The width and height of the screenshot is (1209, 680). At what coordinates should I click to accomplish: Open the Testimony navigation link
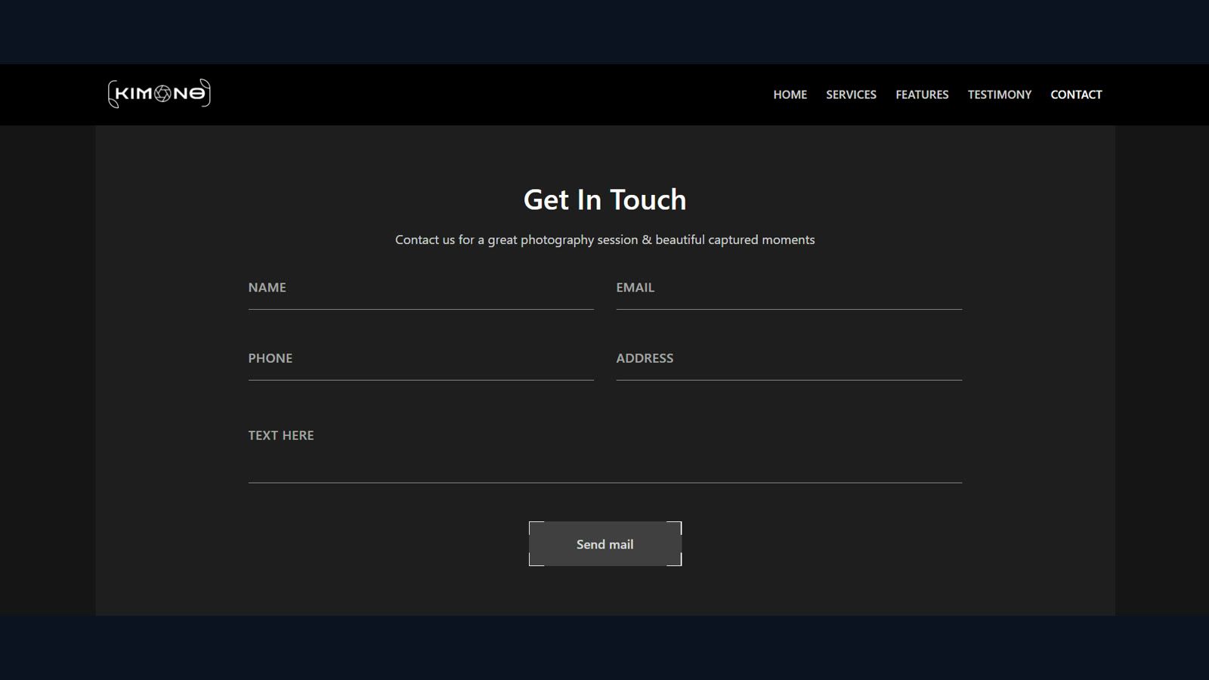pyautogui.click(x=999, y=94)
